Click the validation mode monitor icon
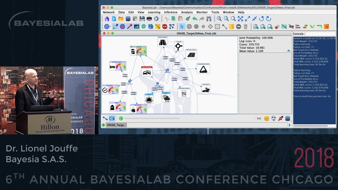Screen dimensions: 338x190 pyautogui.click(x=112, y=118)
